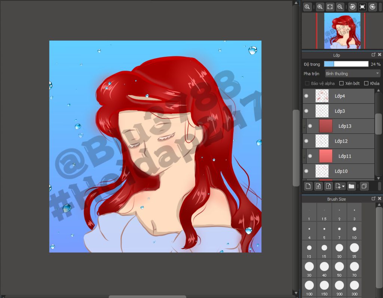Select brush size 7
This screenshot has width=383, height=298.
click(x=339, y=231)
